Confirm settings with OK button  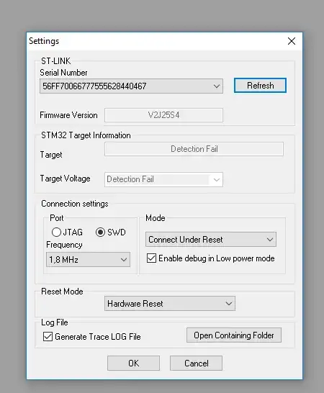(x=133, y=363)
